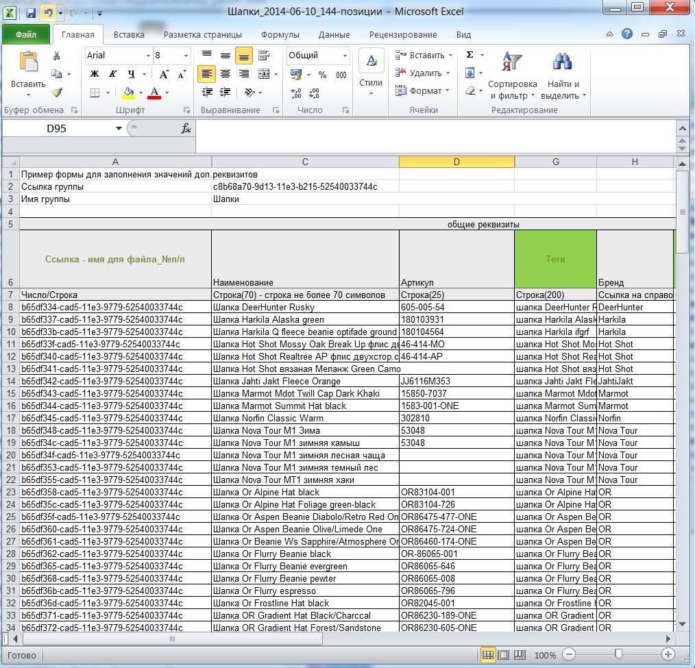Click the Cut scissors icon
The height and width of the screenshot is (668, 695).
tap(57, 55)
